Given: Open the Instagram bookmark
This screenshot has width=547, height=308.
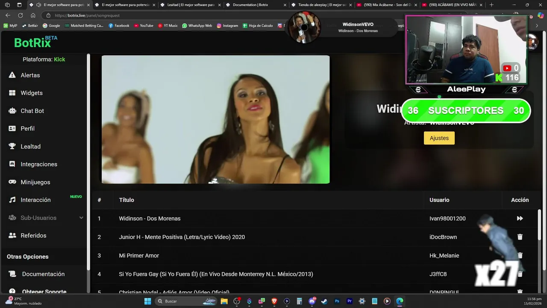Looking at the screenshot, I should [x=227, y=26].
